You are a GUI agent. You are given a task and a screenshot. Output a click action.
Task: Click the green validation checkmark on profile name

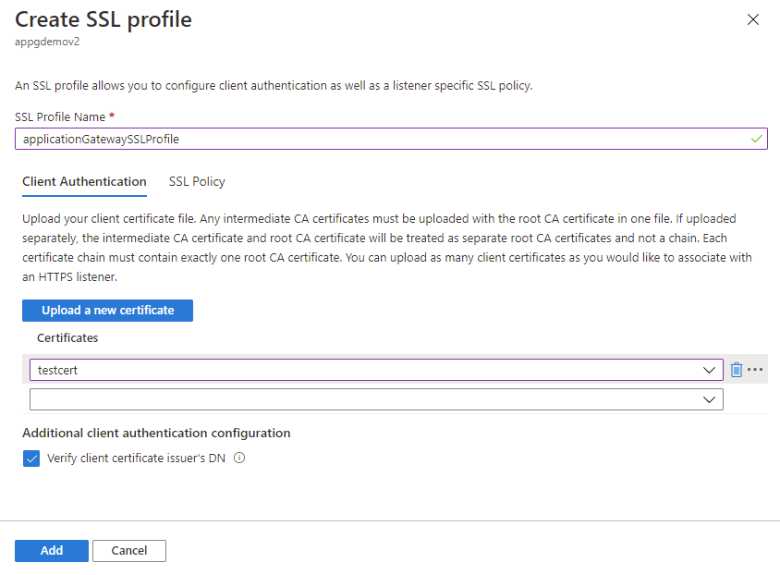point(756,138)
